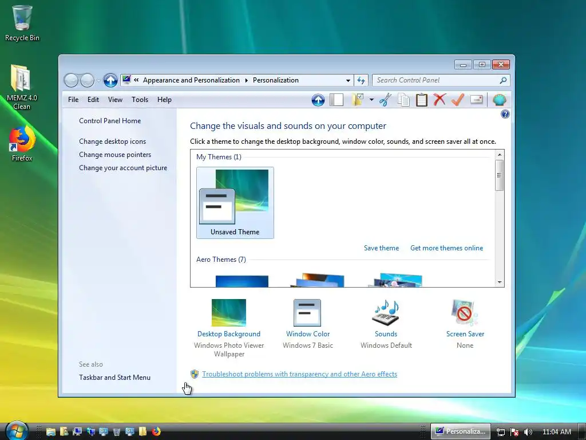Expand the arrow after Appearance and Personalization
This screenshot has width=586, height=440.
(x=246, y=80)
